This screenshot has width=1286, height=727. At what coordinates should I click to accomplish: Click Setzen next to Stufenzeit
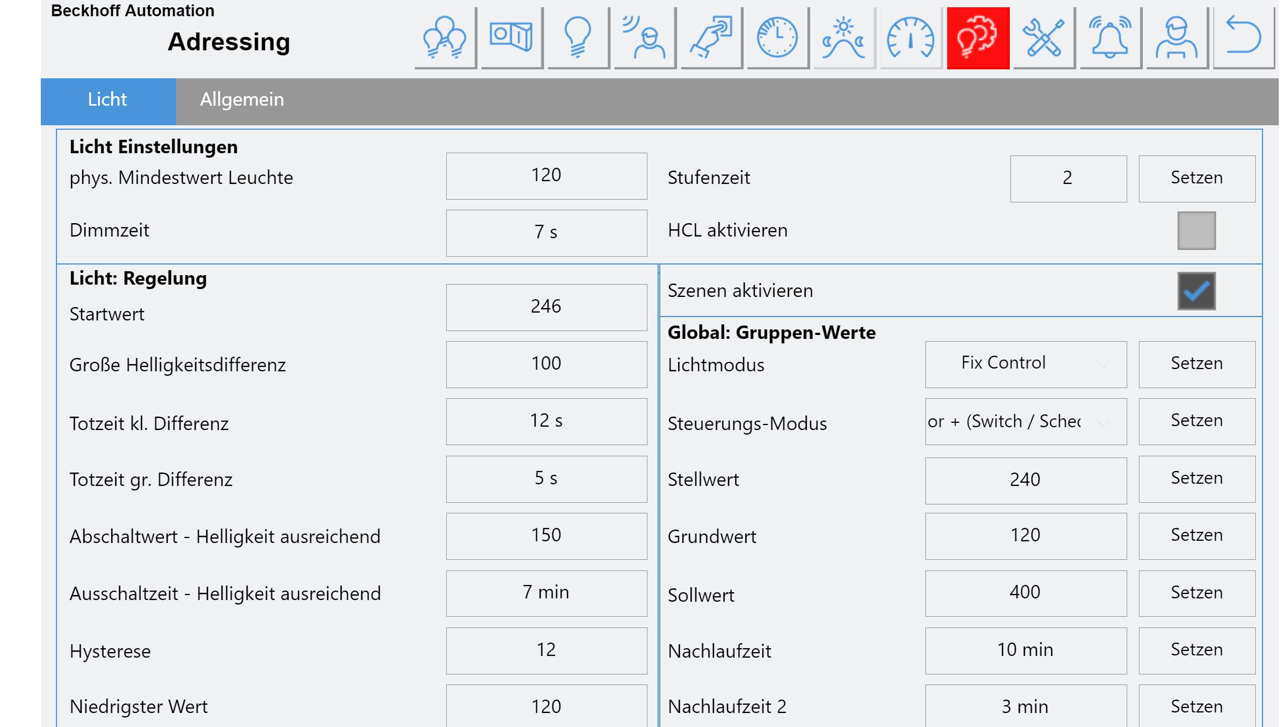coord(1197,178)
